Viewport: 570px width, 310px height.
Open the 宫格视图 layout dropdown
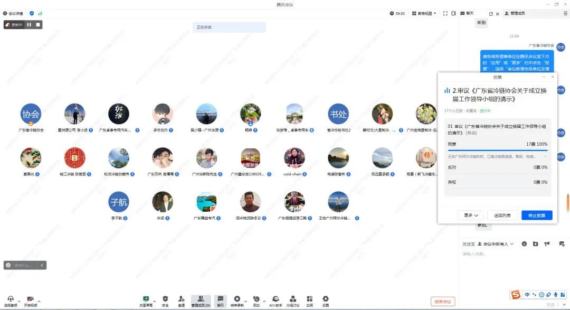[424, 13]
